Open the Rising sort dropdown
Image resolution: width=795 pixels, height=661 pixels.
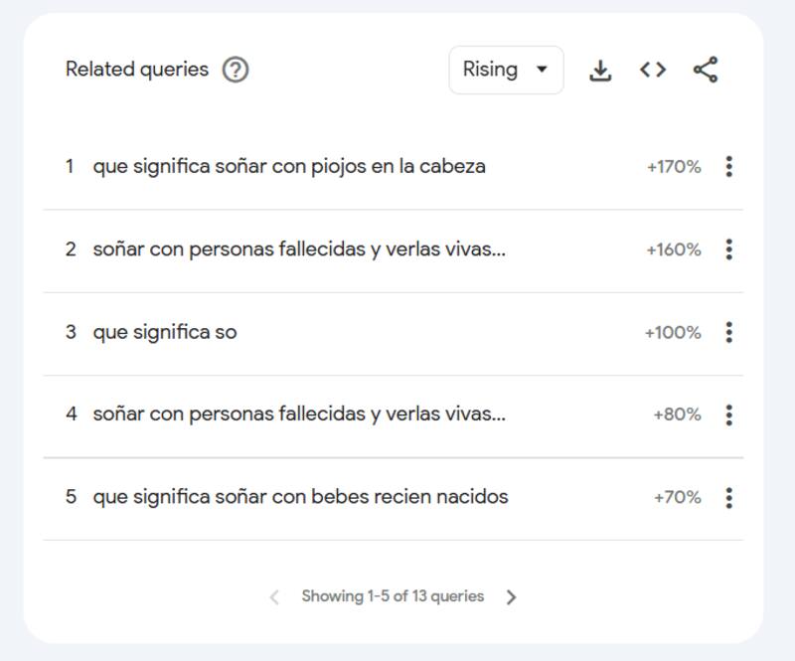click(x=506, y=70)
